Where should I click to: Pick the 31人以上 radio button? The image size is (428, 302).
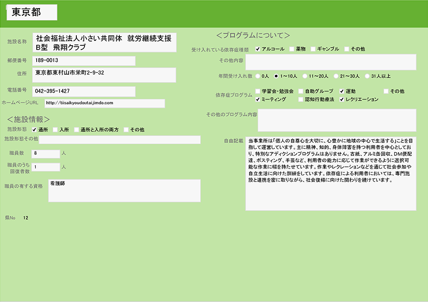[367, 76]
